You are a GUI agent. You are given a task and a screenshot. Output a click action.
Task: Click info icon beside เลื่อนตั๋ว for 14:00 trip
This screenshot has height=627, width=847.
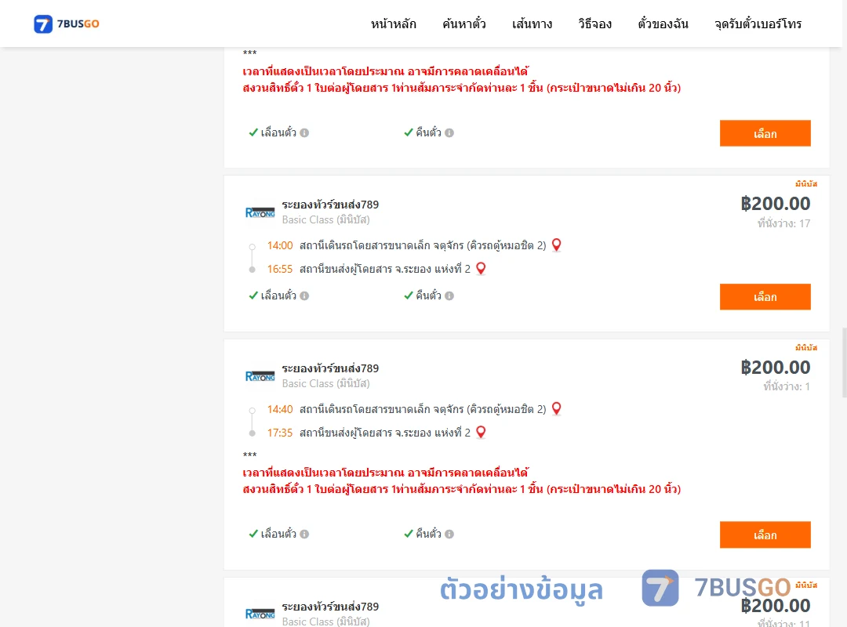[304, 296]
